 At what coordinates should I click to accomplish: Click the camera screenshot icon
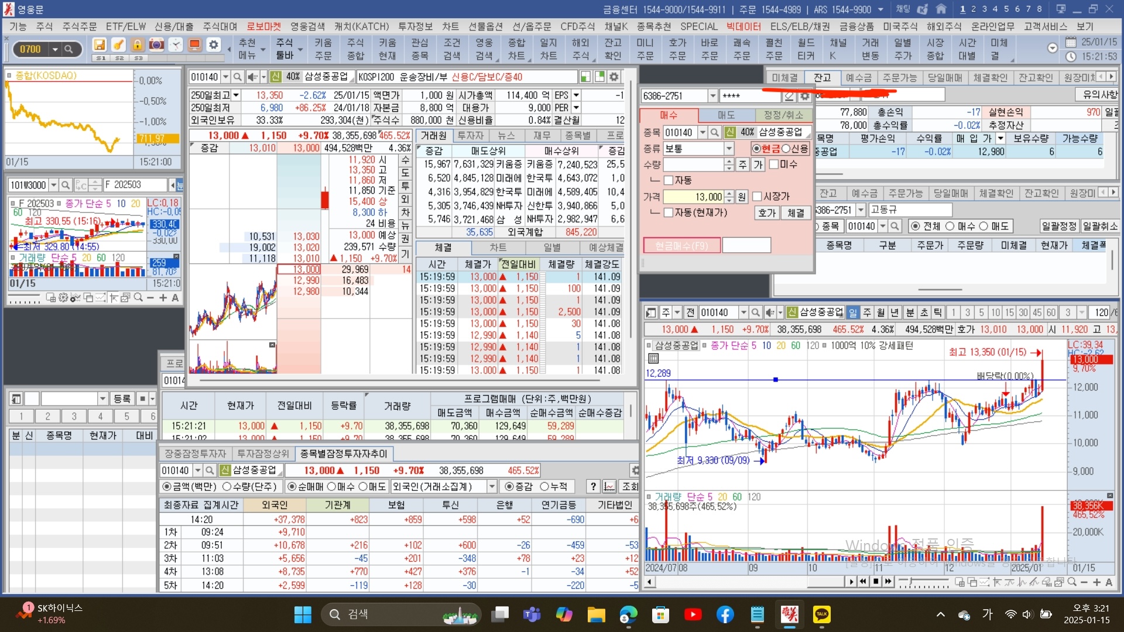pos(156,45)
